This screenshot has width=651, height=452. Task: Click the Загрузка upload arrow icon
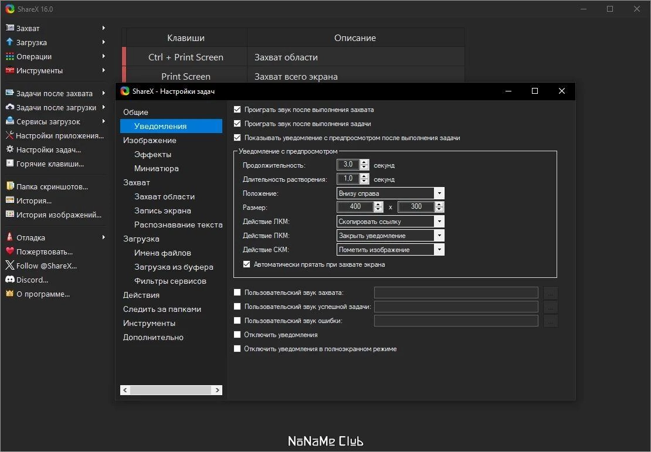[x=10, y=42]
